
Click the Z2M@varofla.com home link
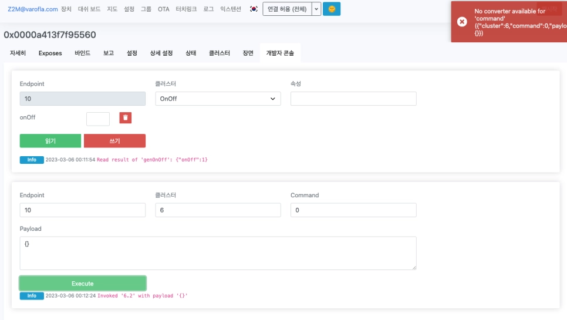(33, 9)
